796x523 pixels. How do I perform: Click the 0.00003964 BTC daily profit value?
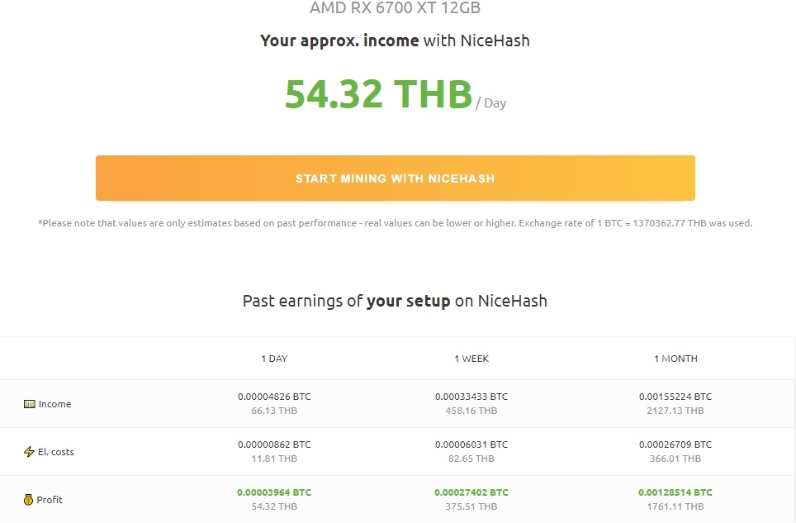(274, 492)
